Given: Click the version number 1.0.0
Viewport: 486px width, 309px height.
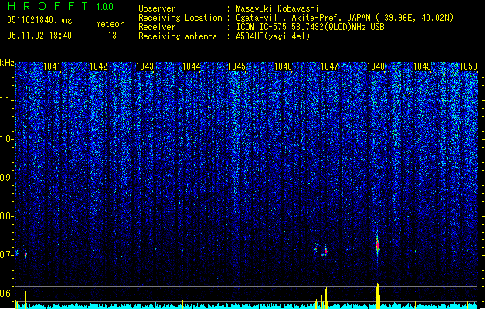Looking at the screenshot, I should point(105,7).
